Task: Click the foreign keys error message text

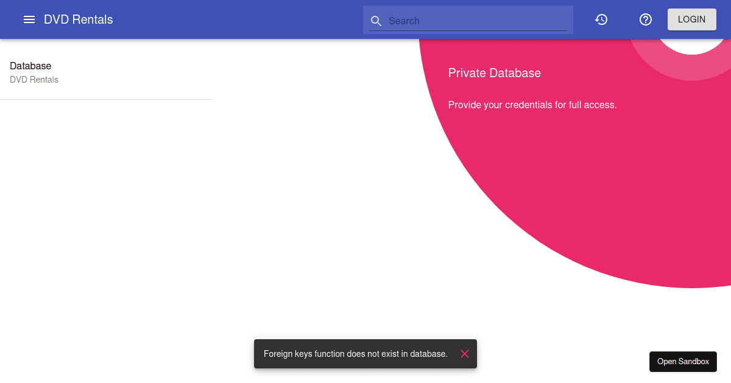Action: [356, 354]
